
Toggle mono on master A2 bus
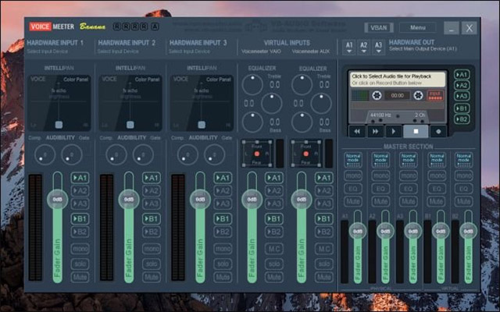380,175
